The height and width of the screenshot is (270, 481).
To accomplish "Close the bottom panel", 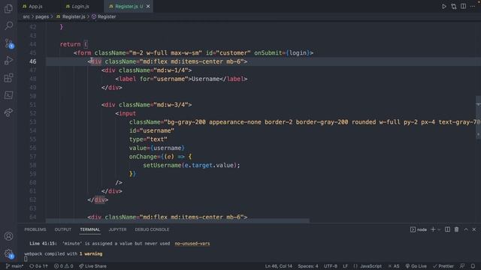I will 474,229.
